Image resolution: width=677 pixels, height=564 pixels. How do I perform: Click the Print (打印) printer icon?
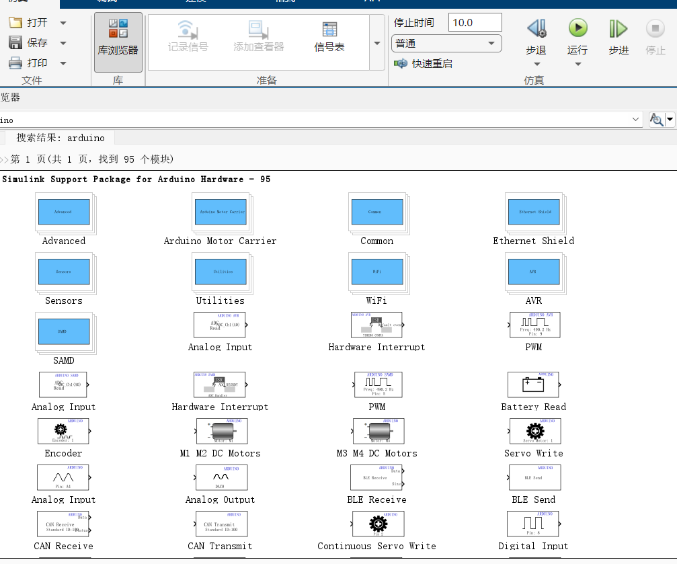pos(15,63)
